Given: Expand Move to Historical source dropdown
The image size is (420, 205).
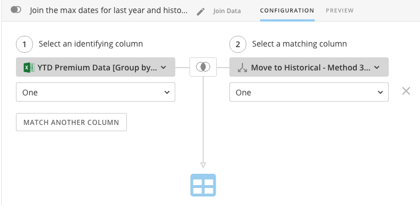Looking at the screenshot, I should (x=309, y=67).
